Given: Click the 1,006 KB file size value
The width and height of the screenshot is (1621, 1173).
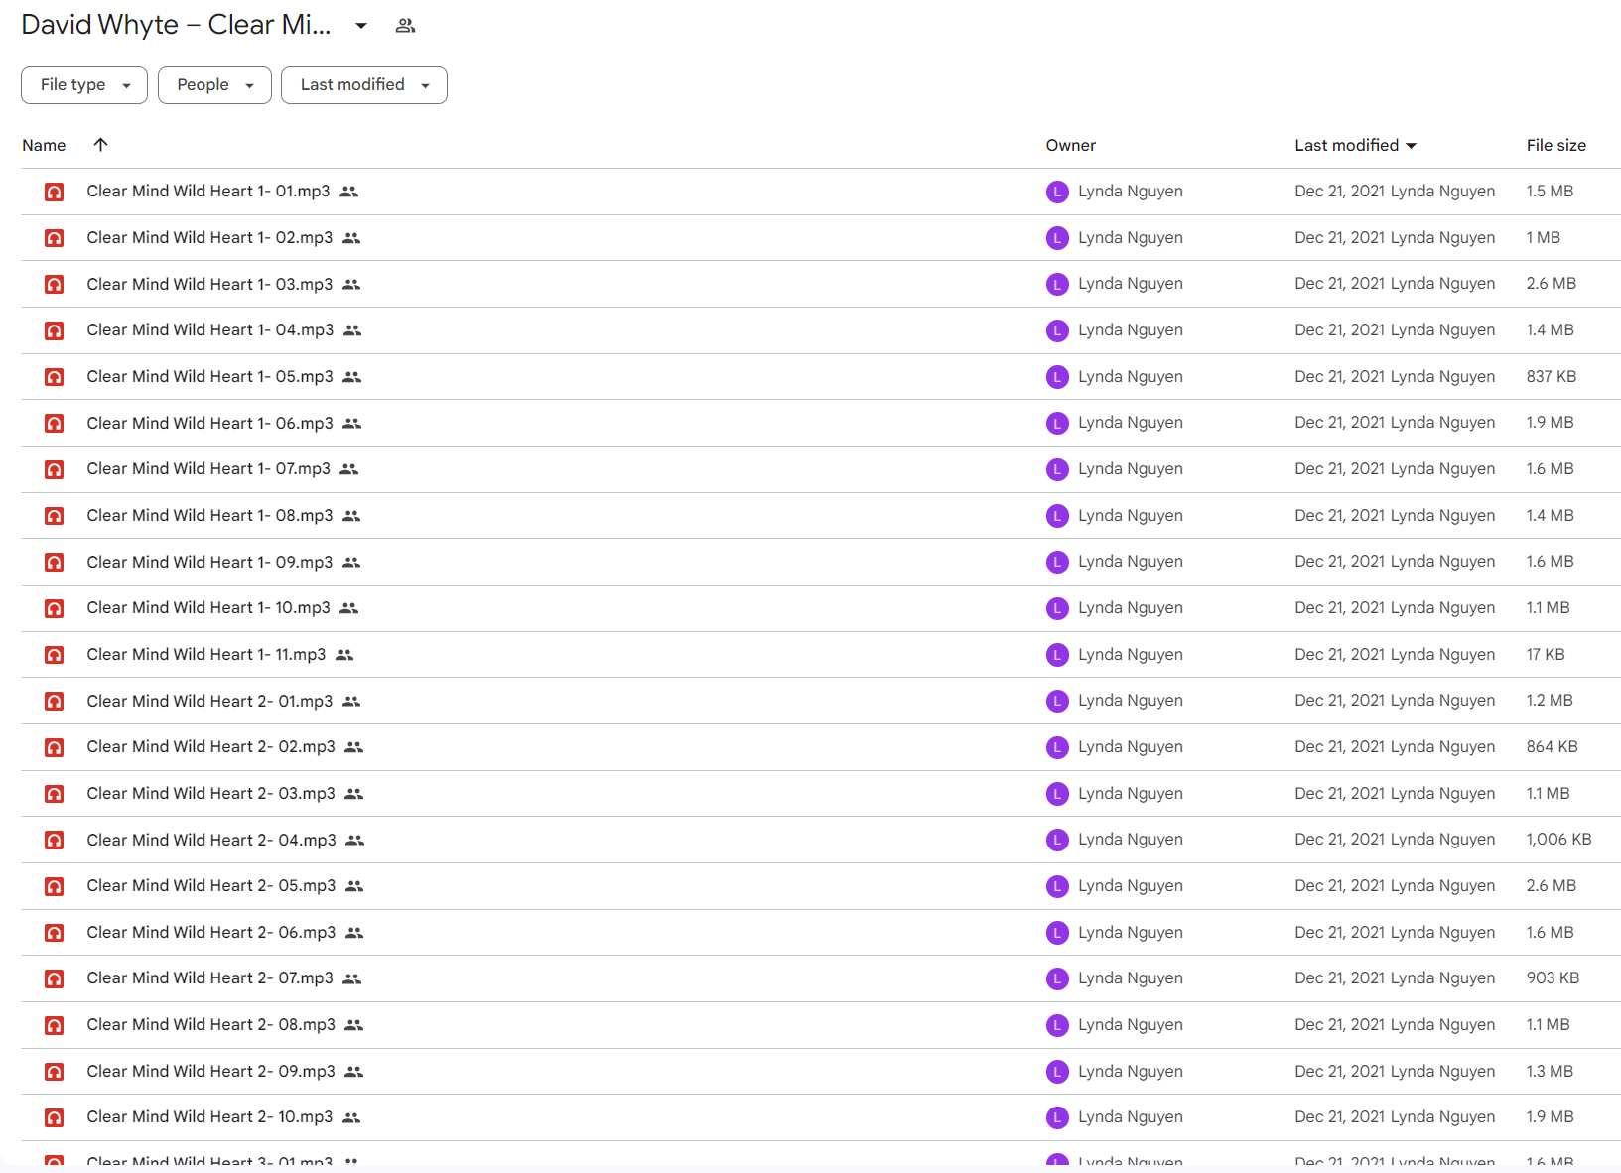Looking at the screenshot, I should 1558,840.
